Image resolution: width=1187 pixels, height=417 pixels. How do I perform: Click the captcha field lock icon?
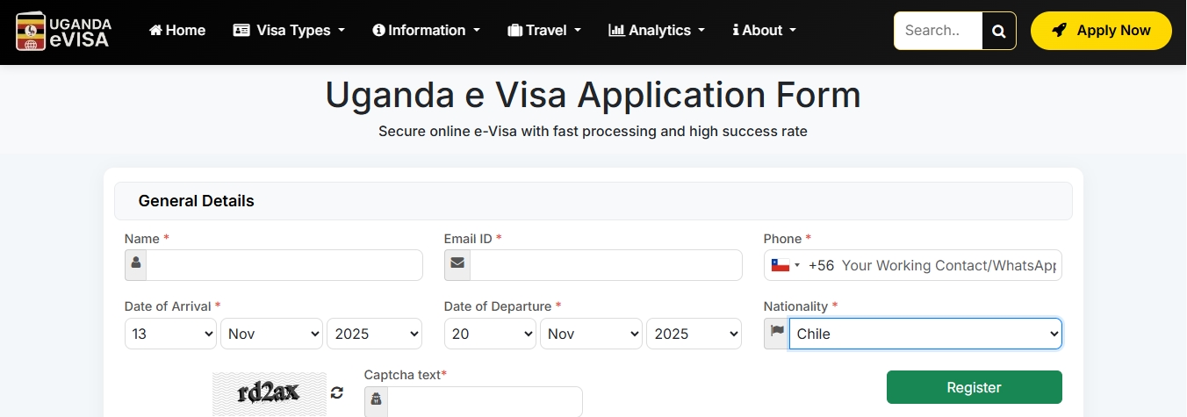tap(376, 400)
